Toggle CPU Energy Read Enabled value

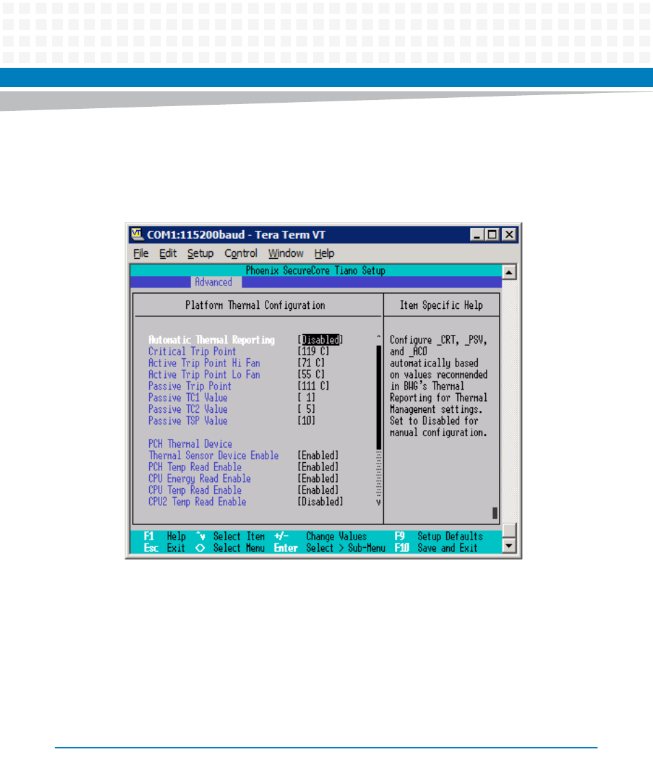click(x=318, y=479)
